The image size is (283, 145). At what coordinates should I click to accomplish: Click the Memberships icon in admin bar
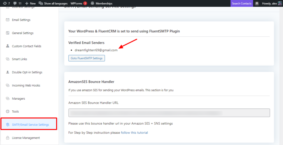tap(92, 3)
